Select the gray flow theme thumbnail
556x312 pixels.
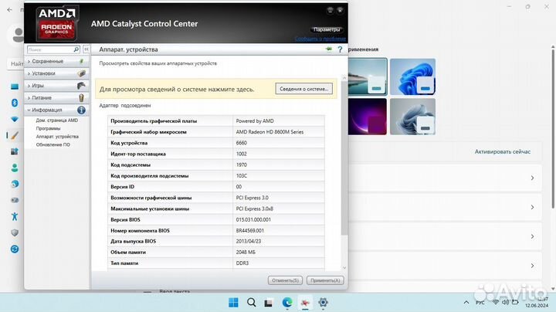[x=412, y=117]
